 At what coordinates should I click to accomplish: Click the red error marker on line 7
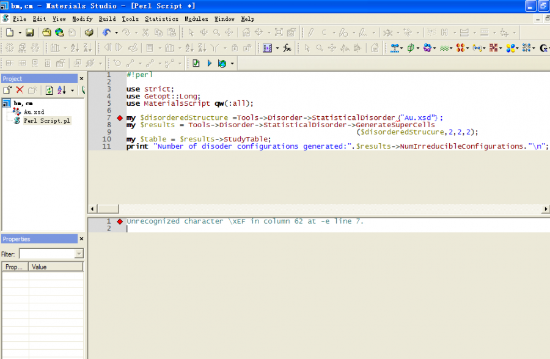pyautogui.click(x=120, y=118)
